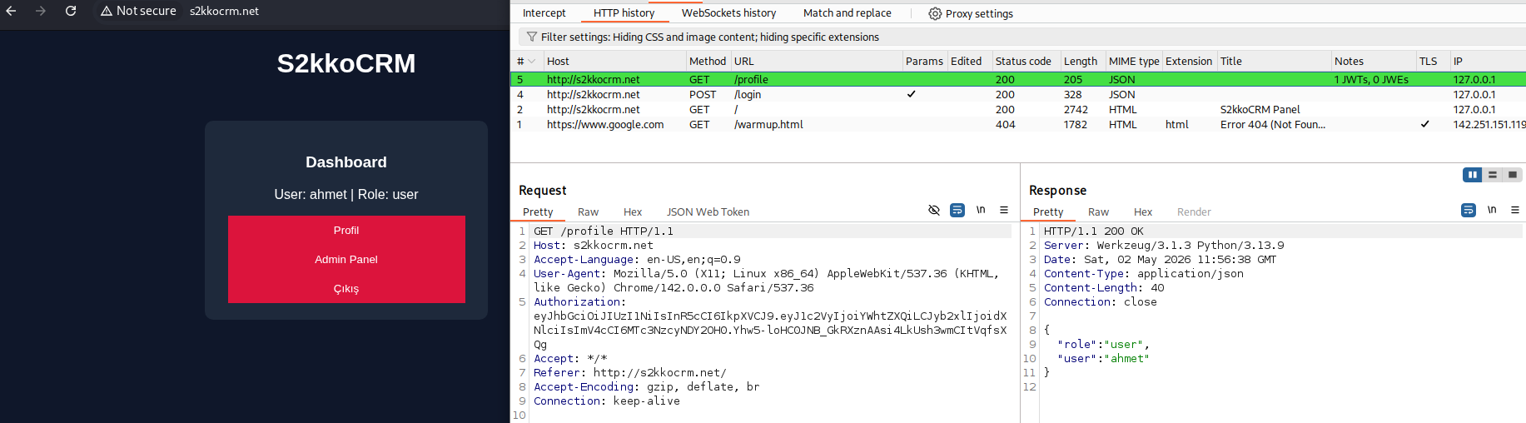Click the Error 404 title cell
The image size is (1526, 423).
point(1273,124)
